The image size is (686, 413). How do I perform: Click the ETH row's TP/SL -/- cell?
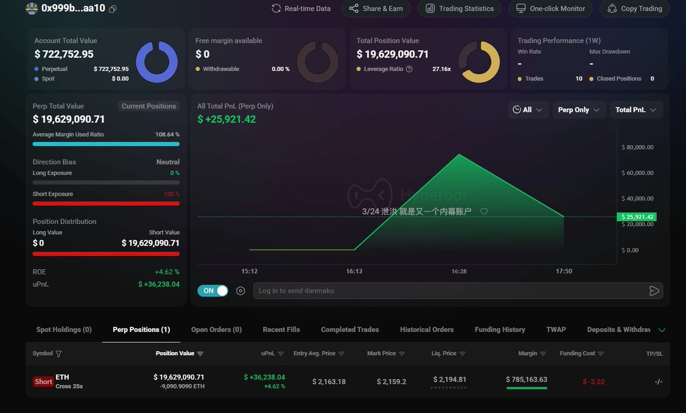tap(657, 382)
